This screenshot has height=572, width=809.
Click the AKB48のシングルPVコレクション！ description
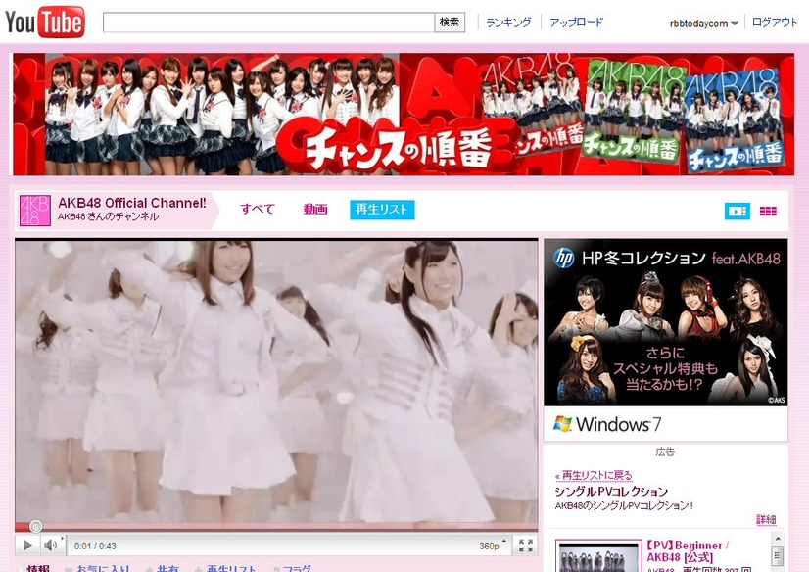[624, 505]
